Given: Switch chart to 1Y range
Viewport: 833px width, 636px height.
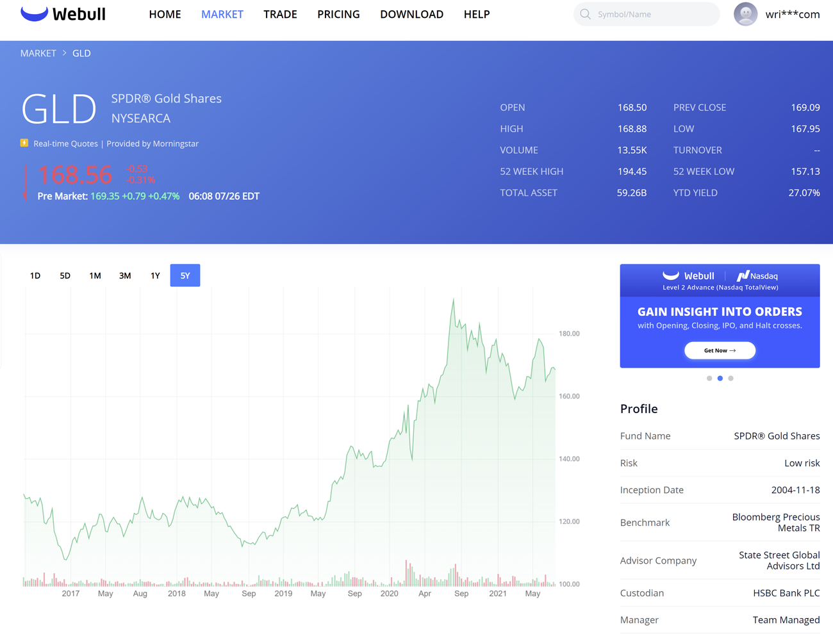Looking at the screenshot, I should 155,275.
